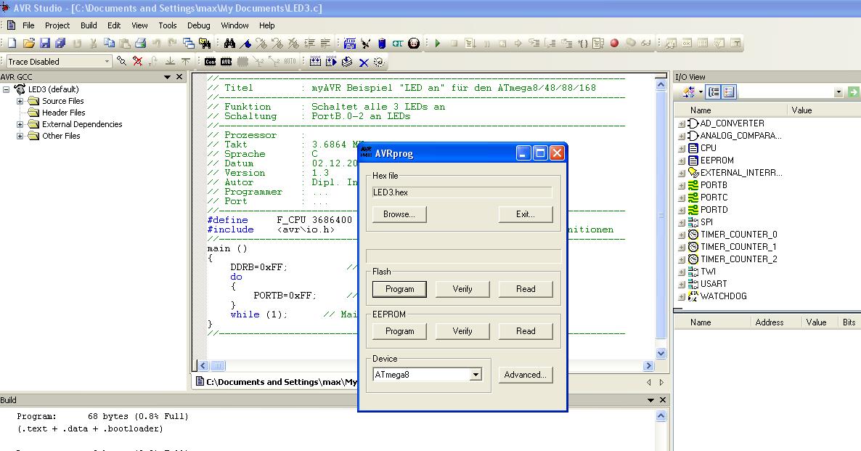Viewport: 861px width, 451px height.
Task: Expand the WATCHDOG node
Action: pos(682,296)
